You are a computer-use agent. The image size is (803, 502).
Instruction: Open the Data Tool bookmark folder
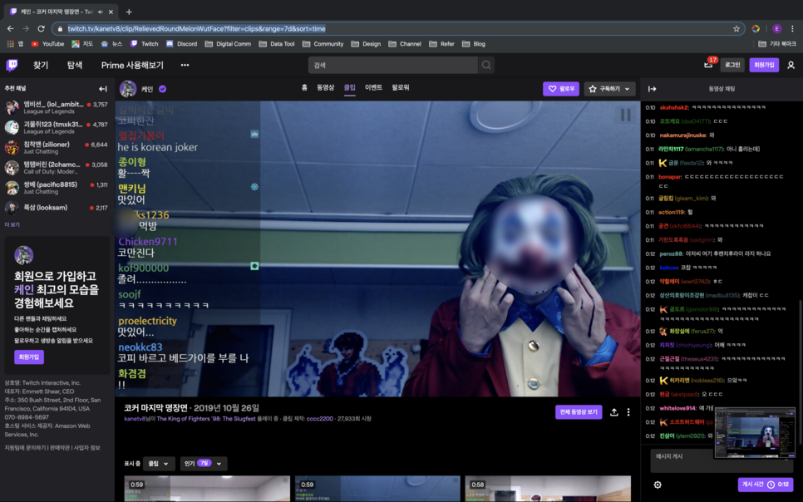pyautogui.click(x=277, y=44)
